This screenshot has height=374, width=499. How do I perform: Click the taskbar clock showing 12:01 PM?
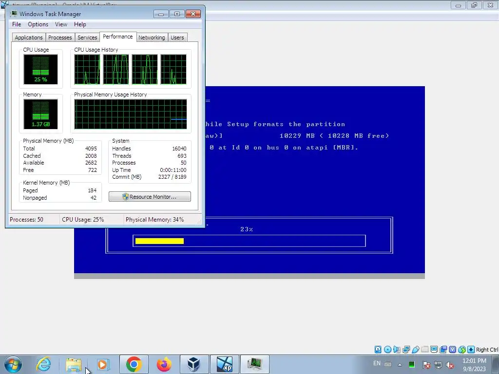pos(474,364)
